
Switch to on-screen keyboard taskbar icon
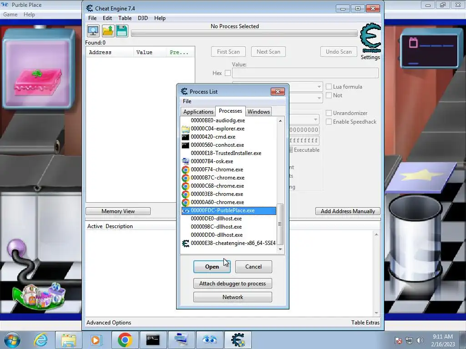click(x=181, y=340)
